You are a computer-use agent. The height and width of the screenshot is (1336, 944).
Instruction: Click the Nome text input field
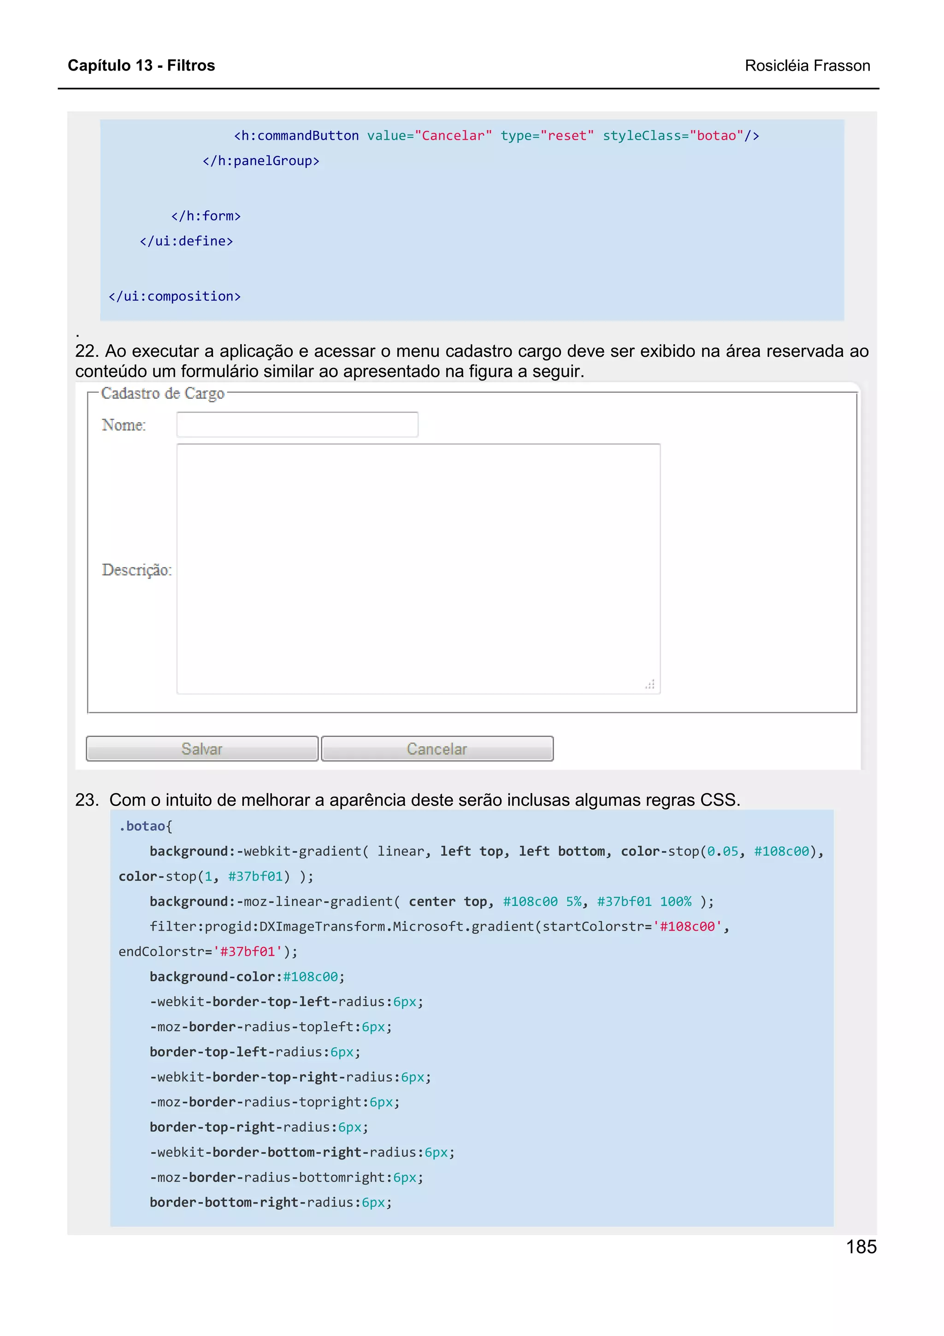click(297, 425)
